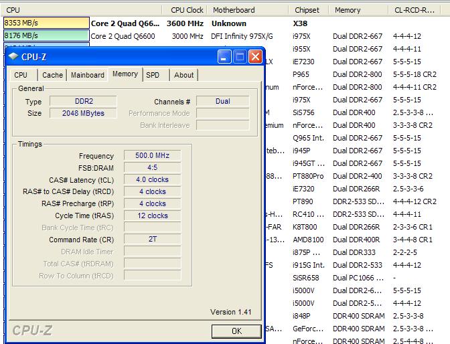
Task: Select the Memory tab
Action: coord(125,74)
